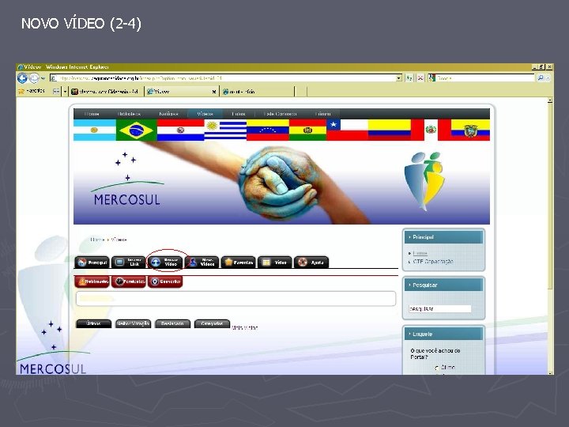
Task: Click the first red button with flame icon
Action: coord(92,282)
